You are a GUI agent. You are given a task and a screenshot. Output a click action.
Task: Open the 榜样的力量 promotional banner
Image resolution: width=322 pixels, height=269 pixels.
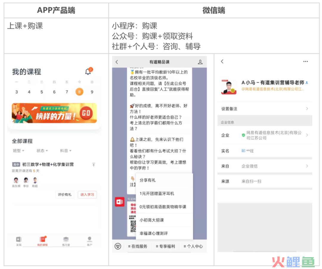54,113
